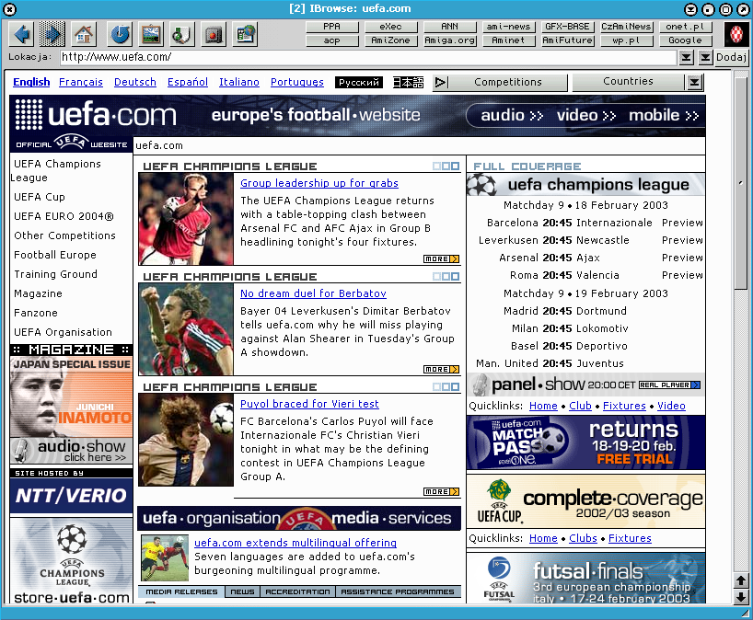
Task: Switch language to Italiano
Action: (239, 82)
